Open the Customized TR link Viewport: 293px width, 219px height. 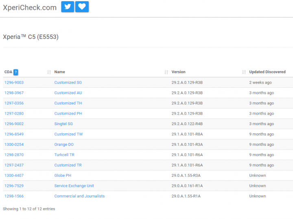[68, 165]
